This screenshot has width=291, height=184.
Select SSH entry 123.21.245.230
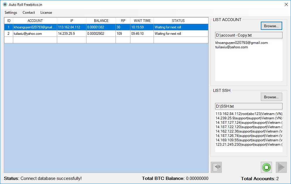pyautogui.click(x=249, y=145)
